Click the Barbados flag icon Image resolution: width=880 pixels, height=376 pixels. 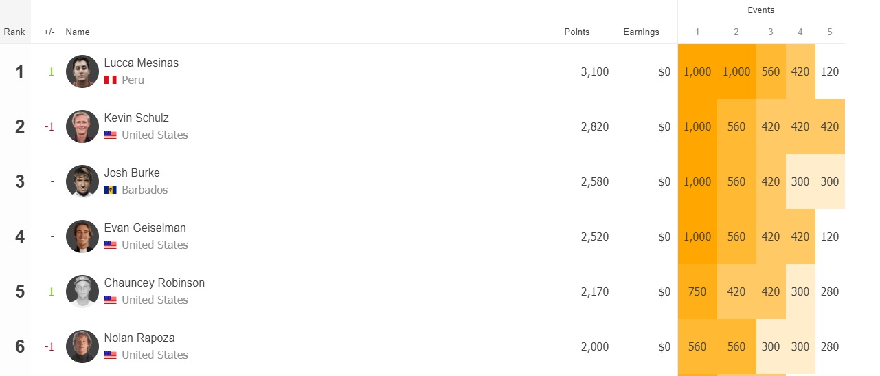click(111, 190)
